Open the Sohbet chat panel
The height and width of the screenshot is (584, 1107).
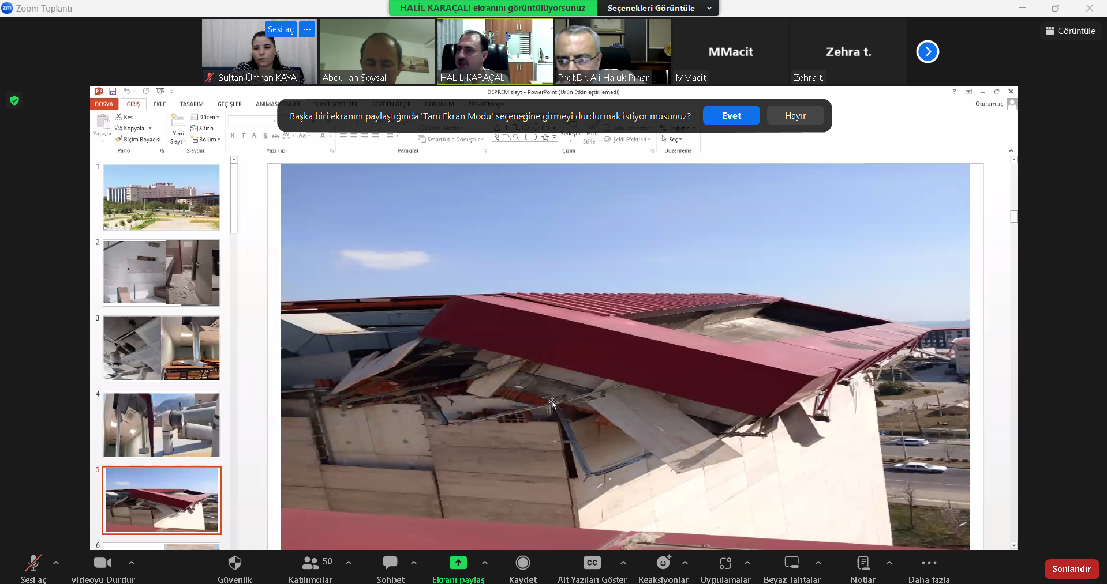point(390,563)
